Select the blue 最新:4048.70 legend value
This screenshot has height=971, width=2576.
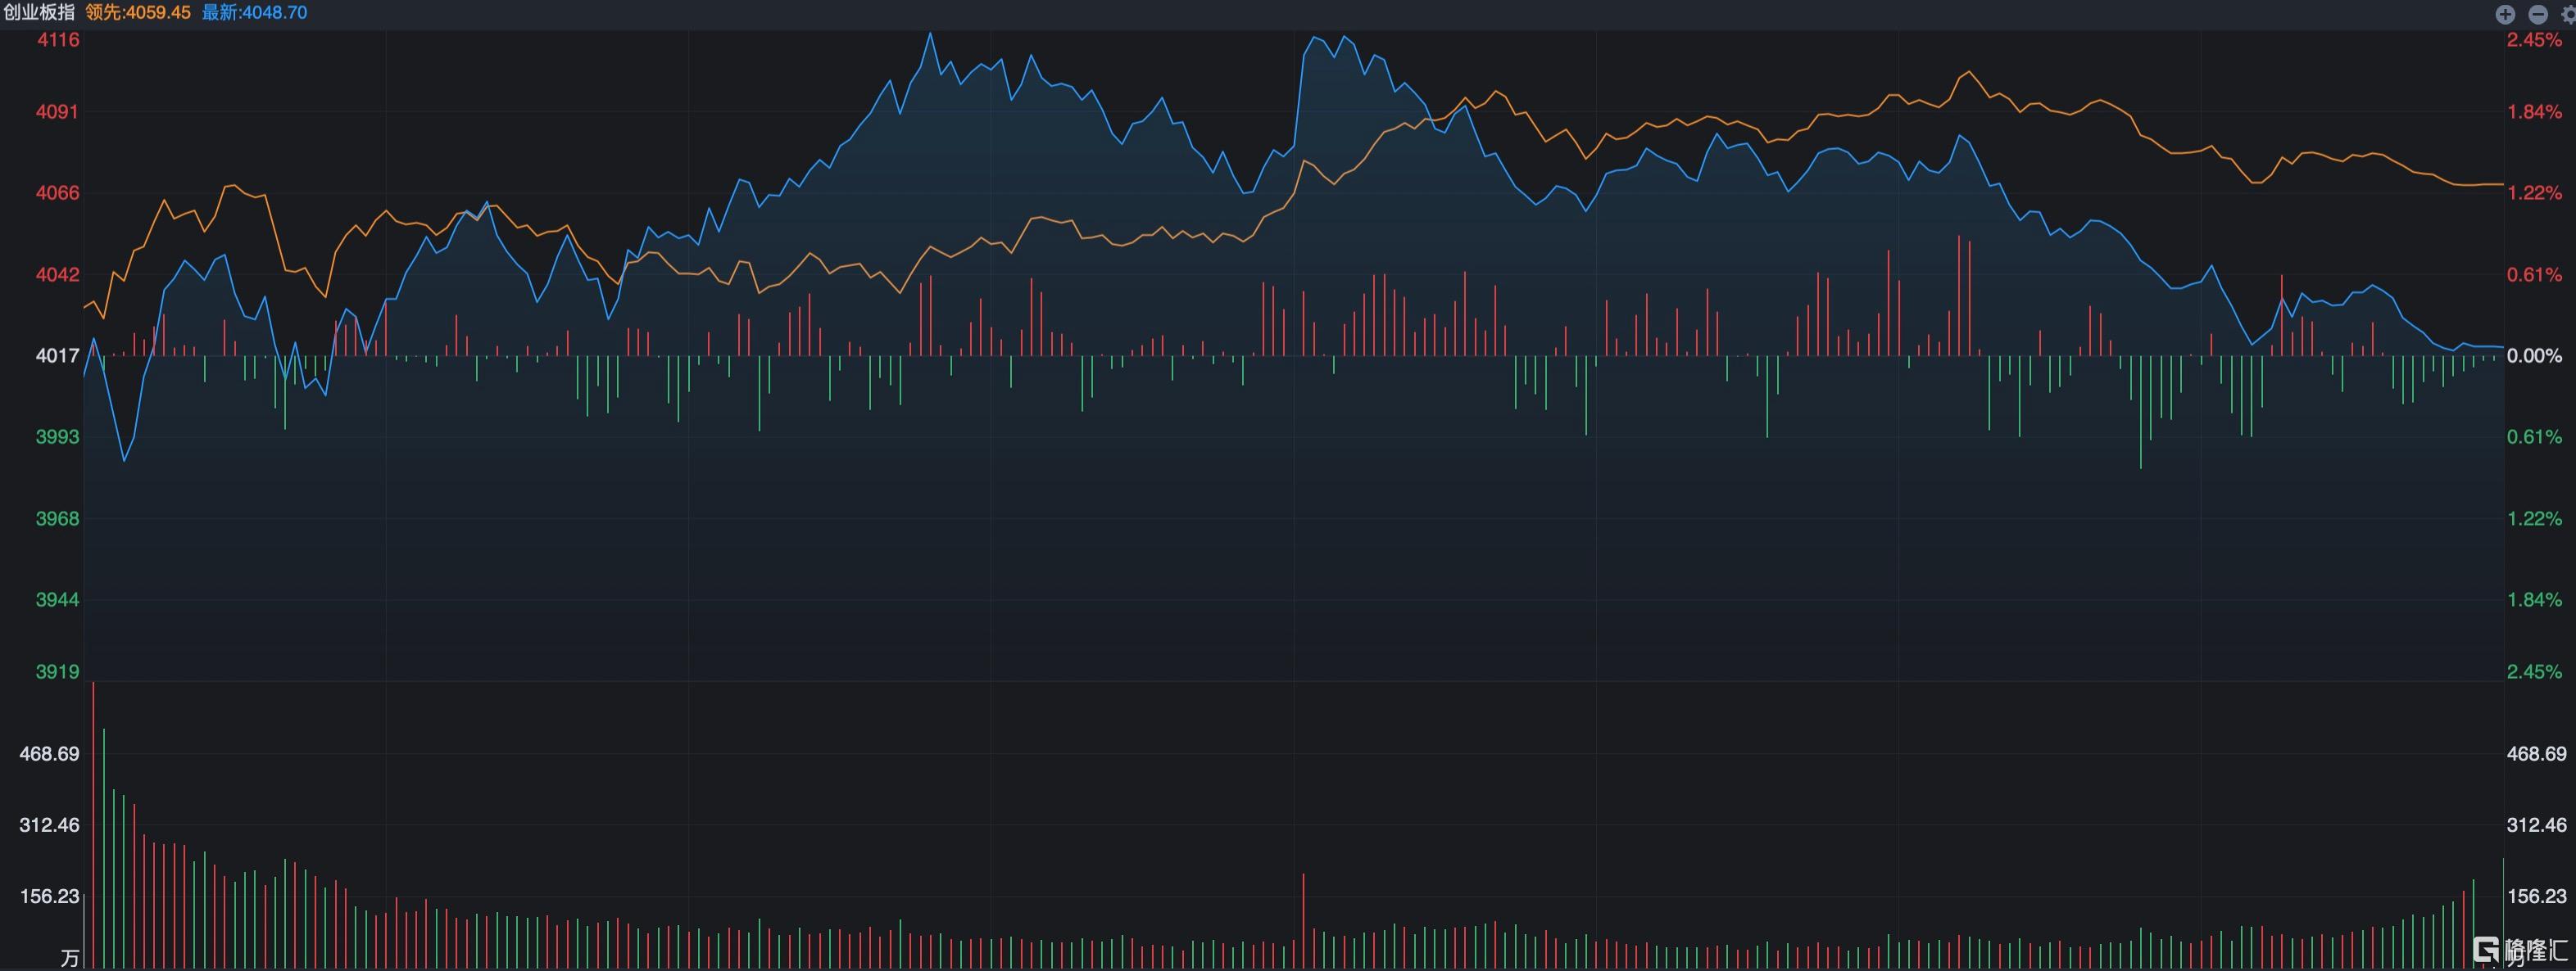click(x=254, y=12)
